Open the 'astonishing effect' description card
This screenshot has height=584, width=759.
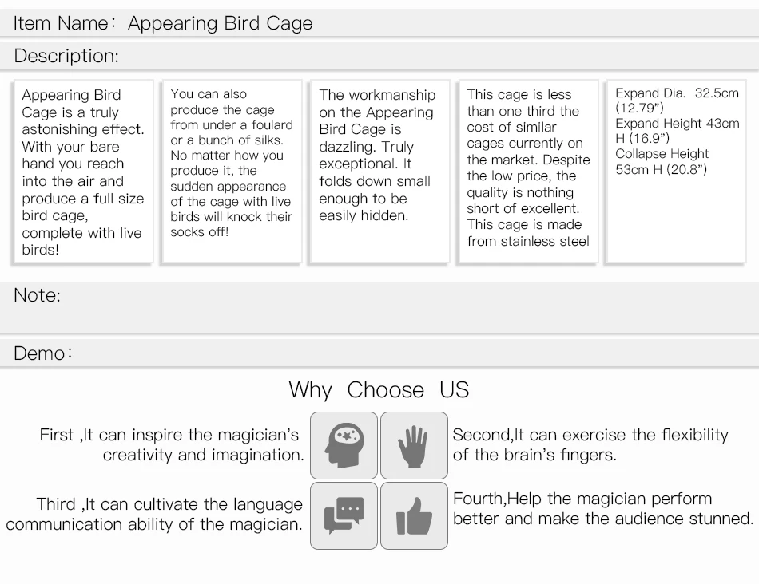83,172
